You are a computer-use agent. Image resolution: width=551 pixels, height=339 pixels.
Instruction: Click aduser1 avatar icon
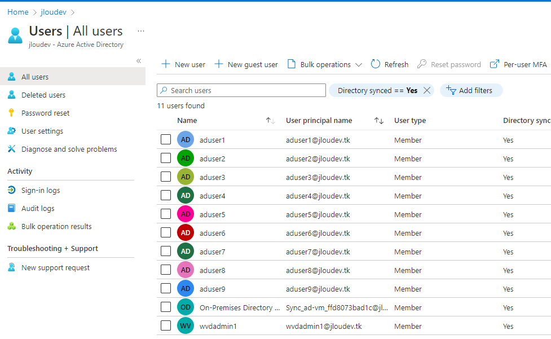coord(186,139)
